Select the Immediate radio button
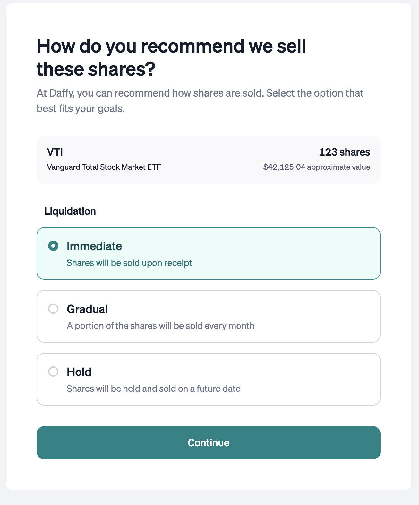419x505 pixels. [53, 246]
